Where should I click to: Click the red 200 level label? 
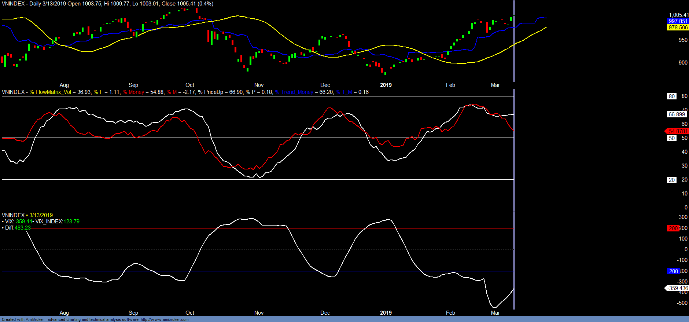click(673, 228)
